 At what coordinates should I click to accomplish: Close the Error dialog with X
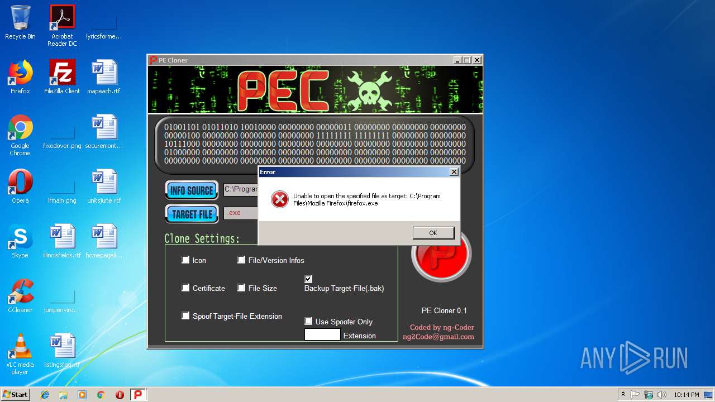coord(454,172)
